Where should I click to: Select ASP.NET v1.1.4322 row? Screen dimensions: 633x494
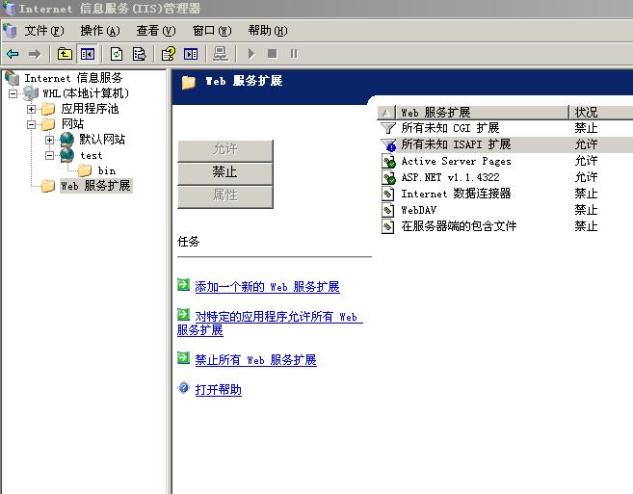click(506, 177)
